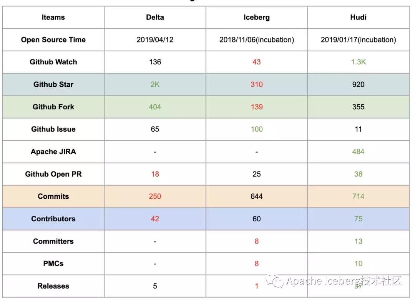Image resolution: width=415 pixels, height=300 pixels.
Task: Click Hudi's 75 Contributors value
Action: 359,219
